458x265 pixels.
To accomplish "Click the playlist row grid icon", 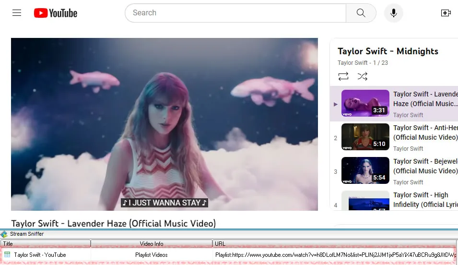I will point(7,254).
